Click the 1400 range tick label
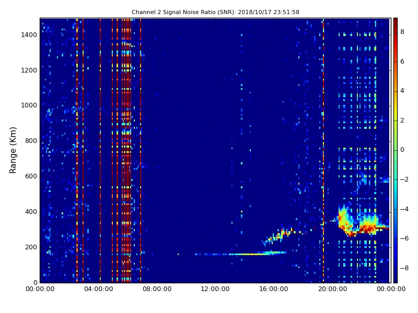This screenshot has width=418, height=313. tap(29, 35)
